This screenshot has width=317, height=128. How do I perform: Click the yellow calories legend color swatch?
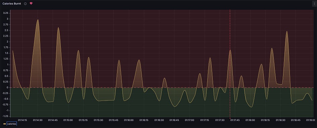coord(4,124)
